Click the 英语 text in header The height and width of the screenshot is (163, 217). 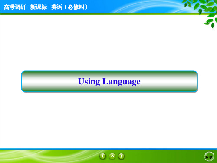click(57, 7)
